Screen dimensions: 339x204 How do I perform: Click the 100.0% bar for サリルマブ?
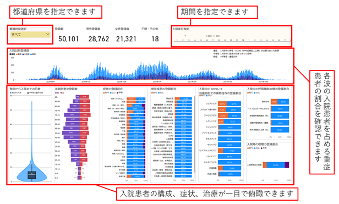[229, 145]
